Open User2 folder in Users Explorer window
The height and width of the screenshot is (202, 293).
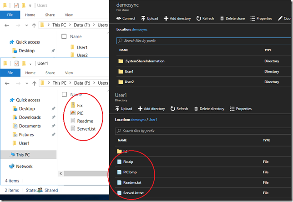[x=79, y=56]
